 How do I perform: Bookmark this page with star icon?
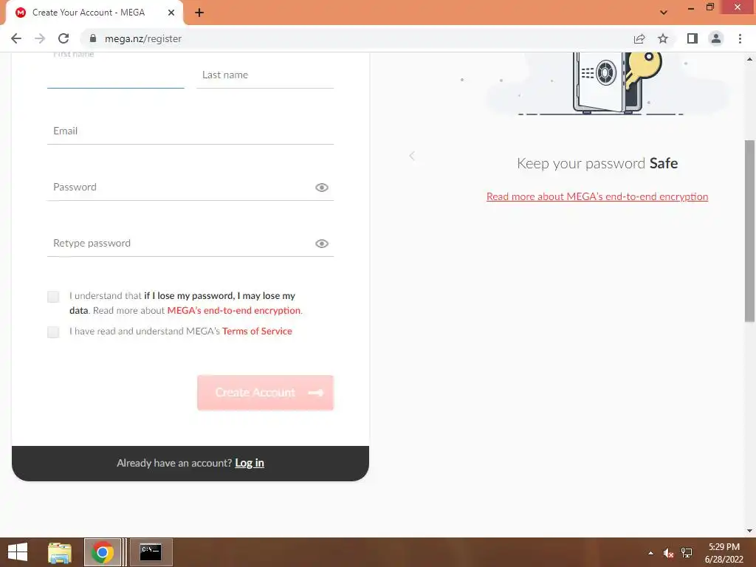(663, 38)
